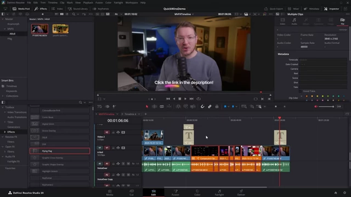Click the custom zoom magnifier icon
Viewport: 351px width, 197px height.
[x=259, y=107]
